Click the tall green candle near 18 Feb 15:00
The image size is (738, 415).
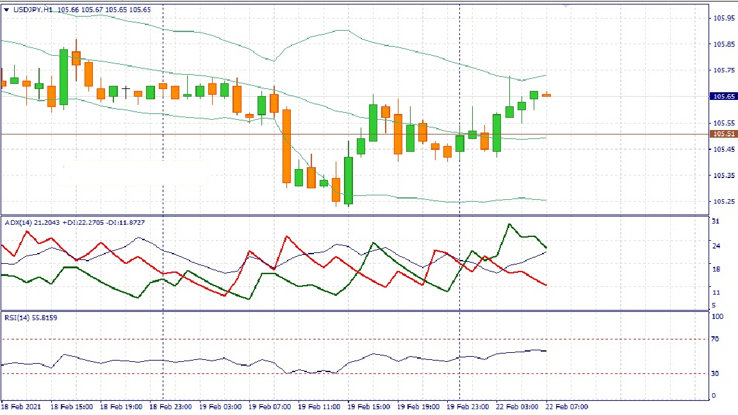click(x=63, y=77)
